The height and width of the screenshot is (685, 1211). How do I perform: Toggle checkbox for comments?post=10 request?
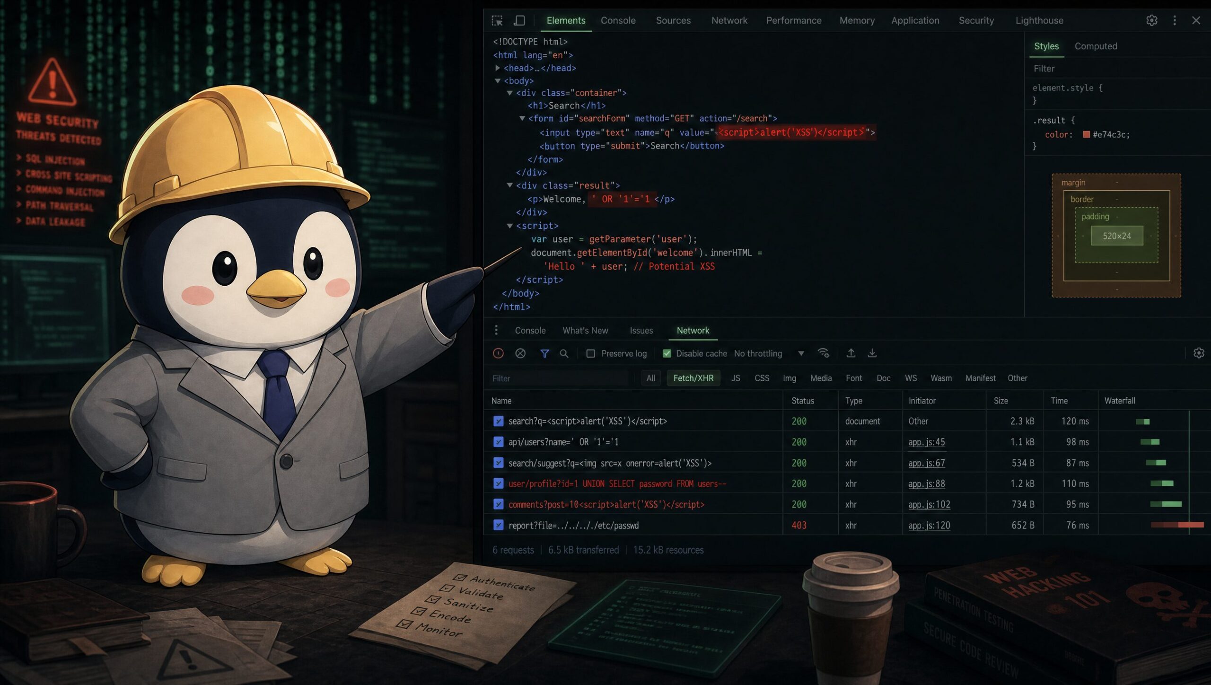pyautogui.click(x=498, y=504)
